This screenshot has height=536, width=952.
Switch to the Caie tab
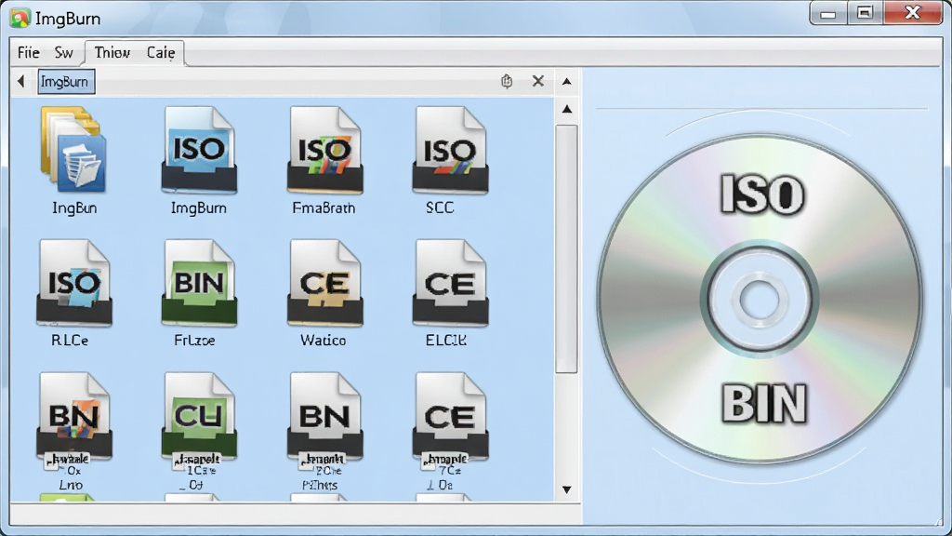161,53
